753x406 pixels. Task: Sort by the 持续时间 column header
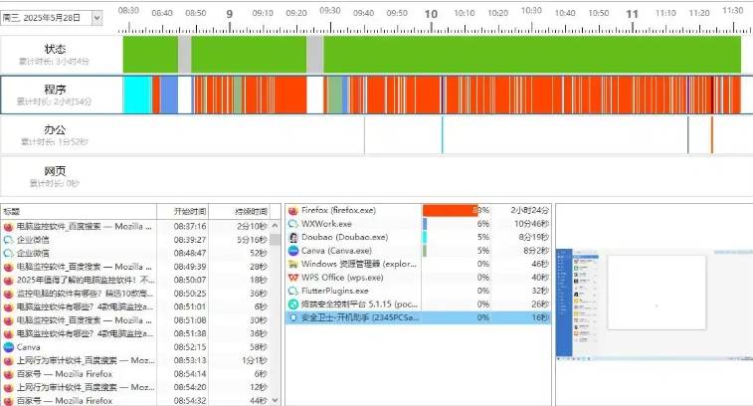[x=251, y=212]
